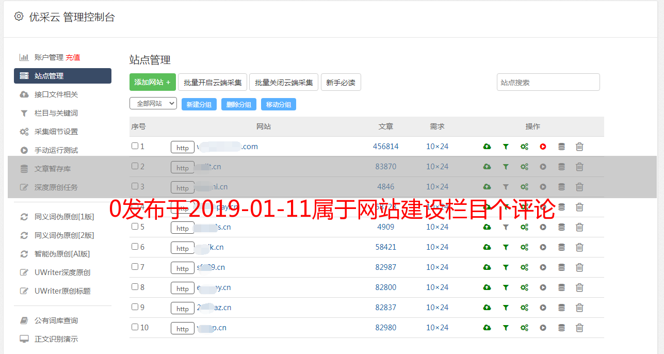
Task: Click the play icon in row 10
Action: 543,328
